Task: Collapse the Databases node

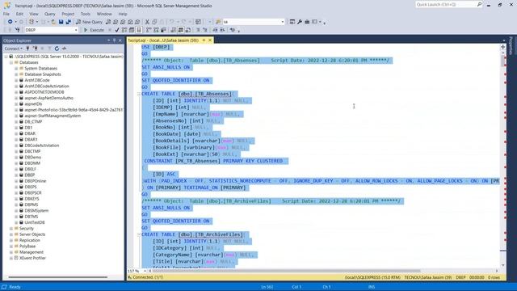Action: coord(11,62)
